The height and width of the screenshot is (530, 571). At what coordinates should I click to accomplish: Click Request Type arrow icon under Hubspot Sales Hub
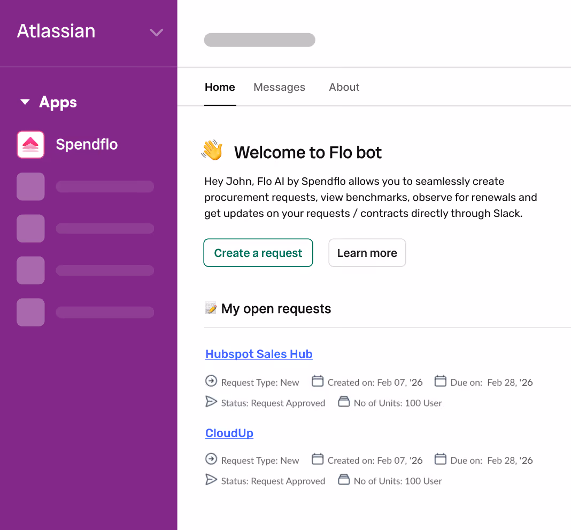click(211, 381)
